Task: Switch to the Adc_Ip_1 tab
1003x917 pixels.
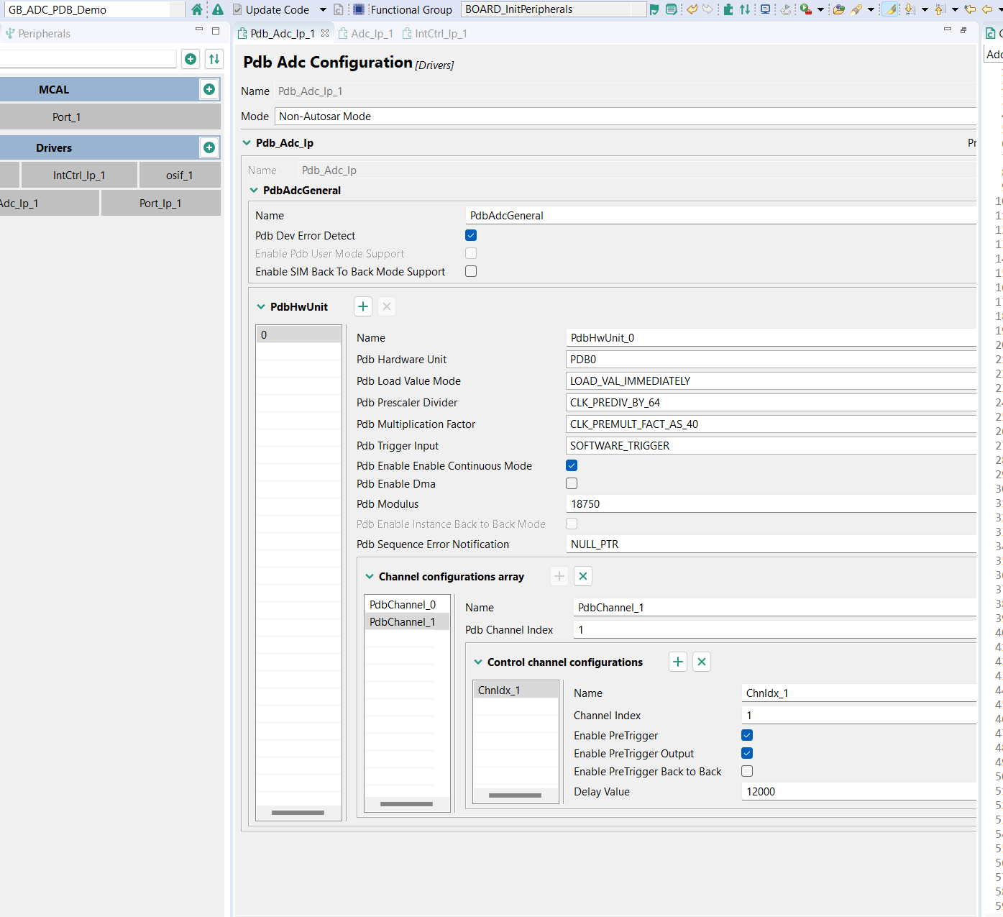Action: pos(366,33)
